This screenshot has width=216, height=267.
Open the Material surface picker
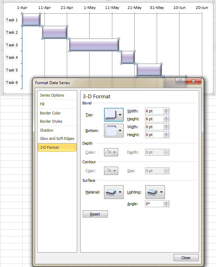click(x=111, y=192)
